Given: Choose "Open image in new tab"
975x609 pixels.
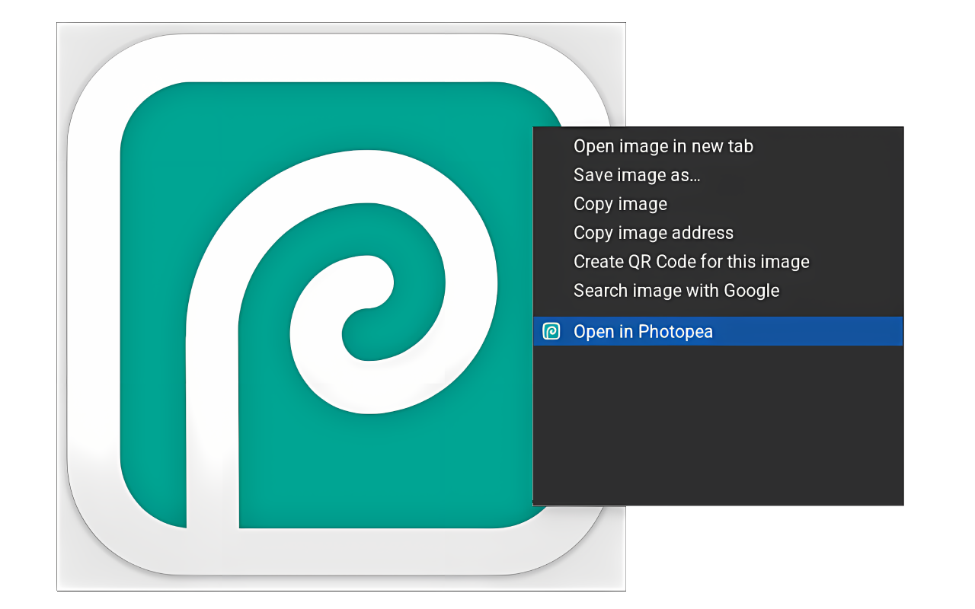Looking at the screenshot, I should 718,146.
